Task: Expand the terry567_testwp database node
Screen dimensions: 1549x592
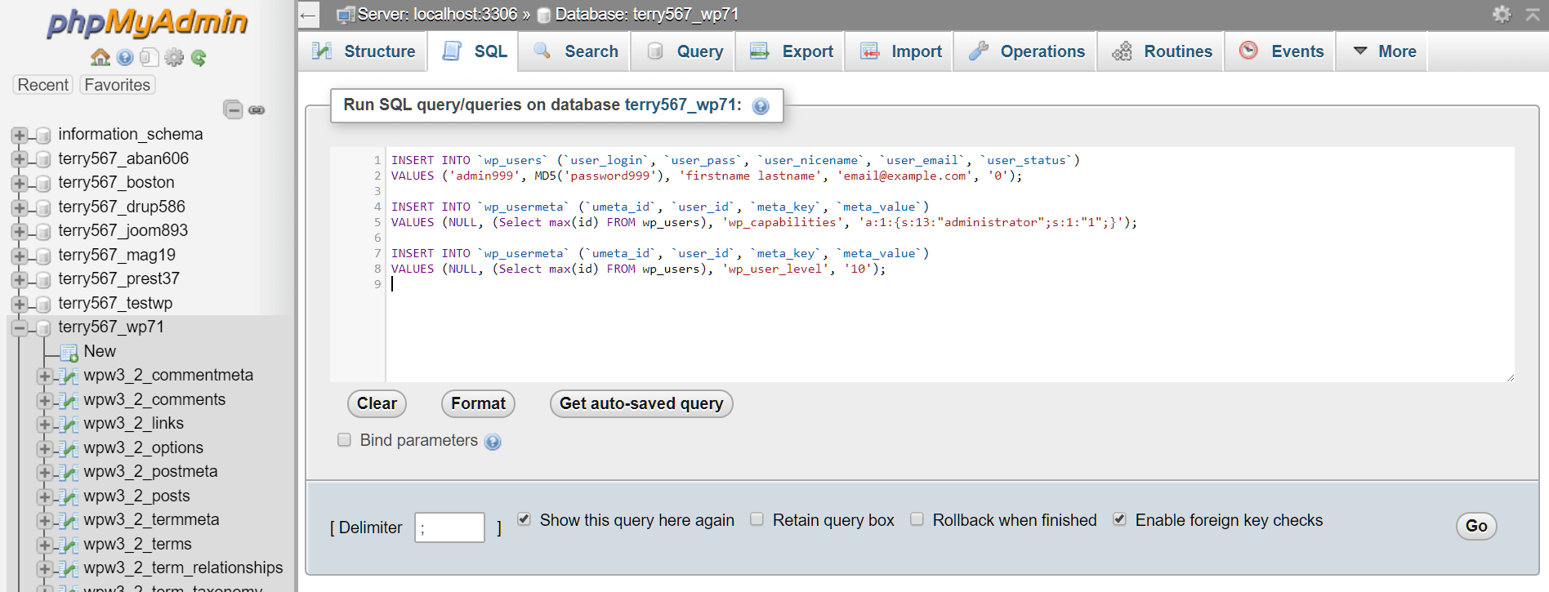Action: 20,304
